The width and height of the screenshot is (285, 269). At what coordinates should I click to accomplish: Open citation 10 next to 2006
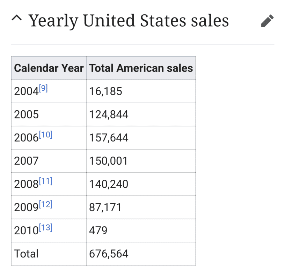(x=45, y=134)
